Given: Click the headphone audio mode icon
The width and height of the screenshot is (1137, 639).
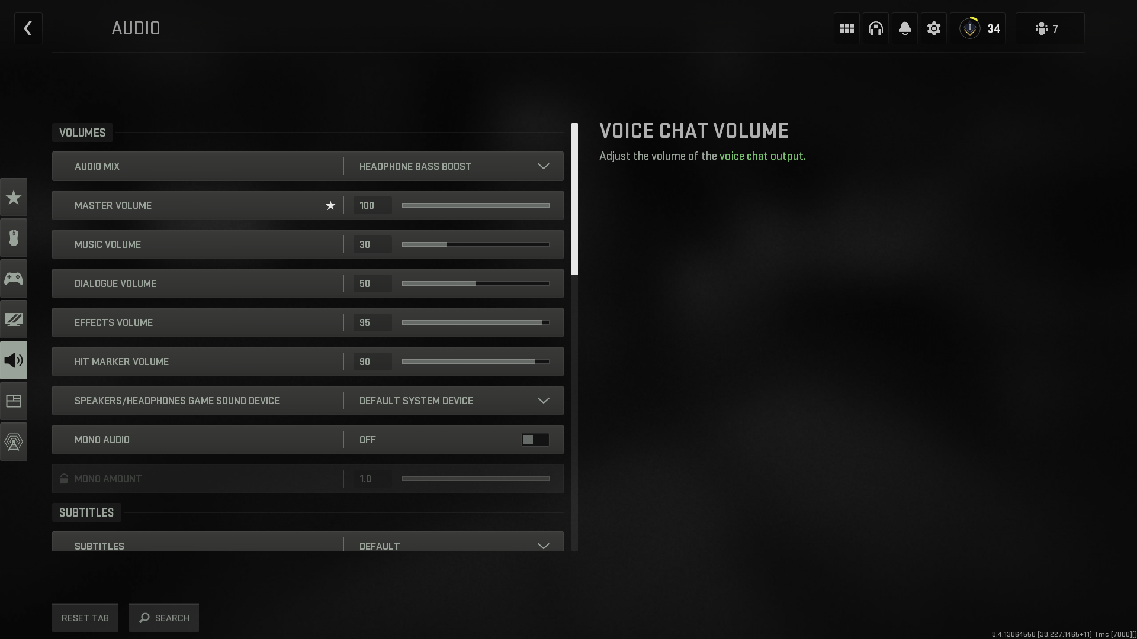Looking at the screenshot, I should [x=875, y=29].
